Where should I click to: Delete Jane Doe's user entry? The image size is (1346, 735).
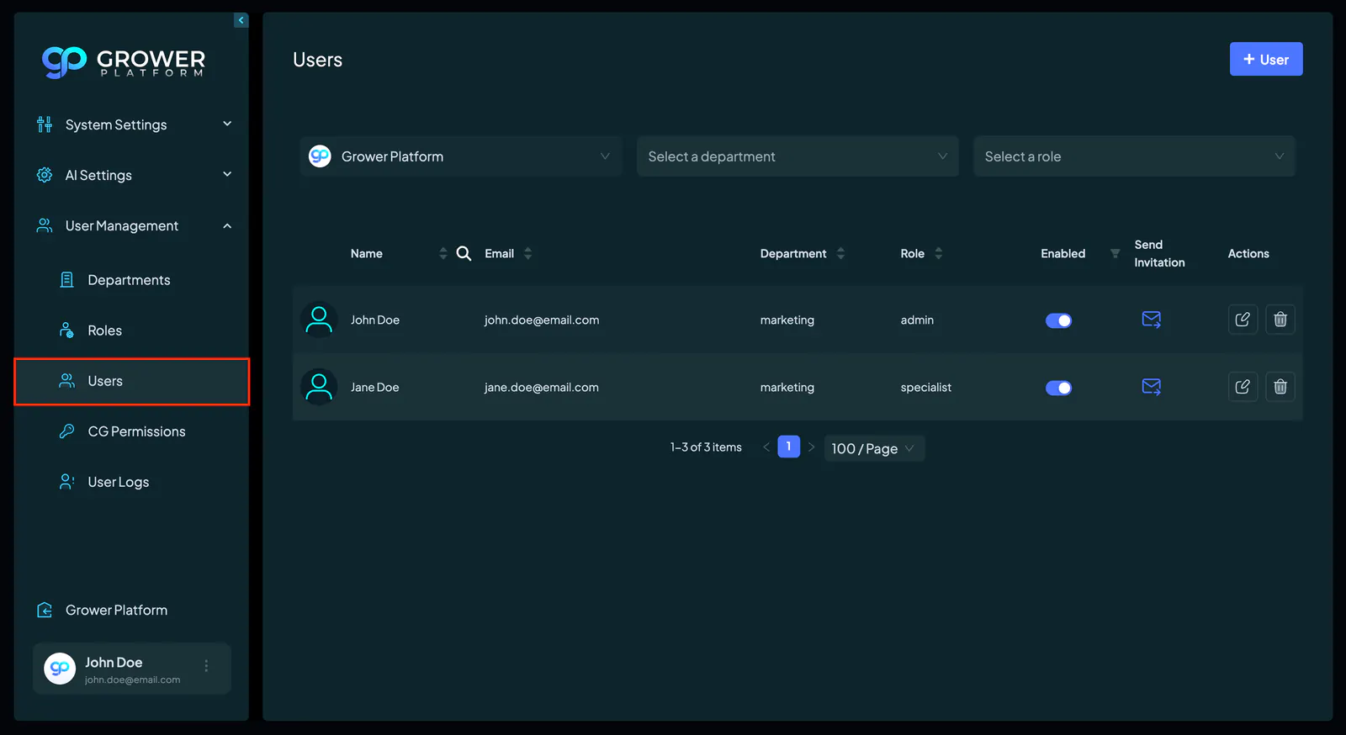coord(1280,387)
